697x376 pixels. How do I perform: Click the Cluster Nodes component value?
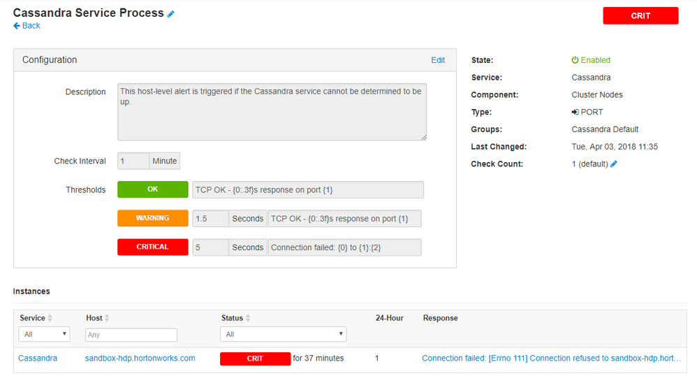(x=597, y=95)
